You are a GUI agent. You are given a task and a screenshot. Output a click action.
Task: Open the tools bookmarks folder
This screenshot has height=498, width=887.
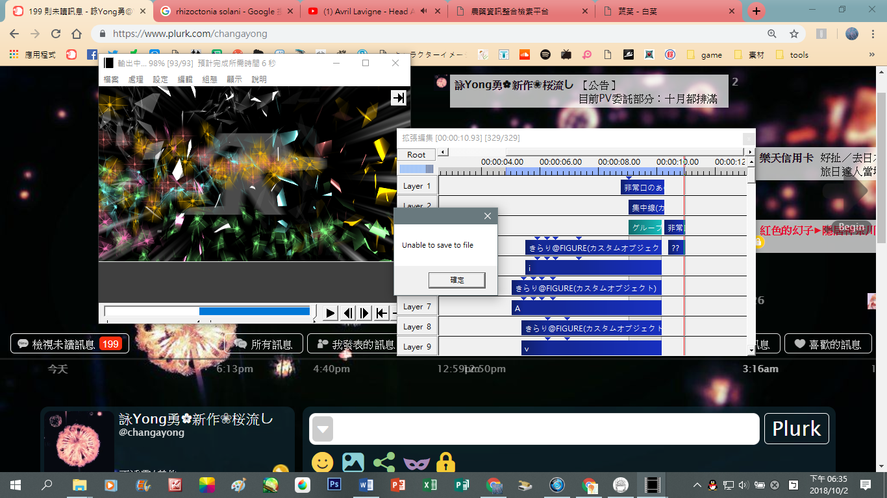point(792,55)
